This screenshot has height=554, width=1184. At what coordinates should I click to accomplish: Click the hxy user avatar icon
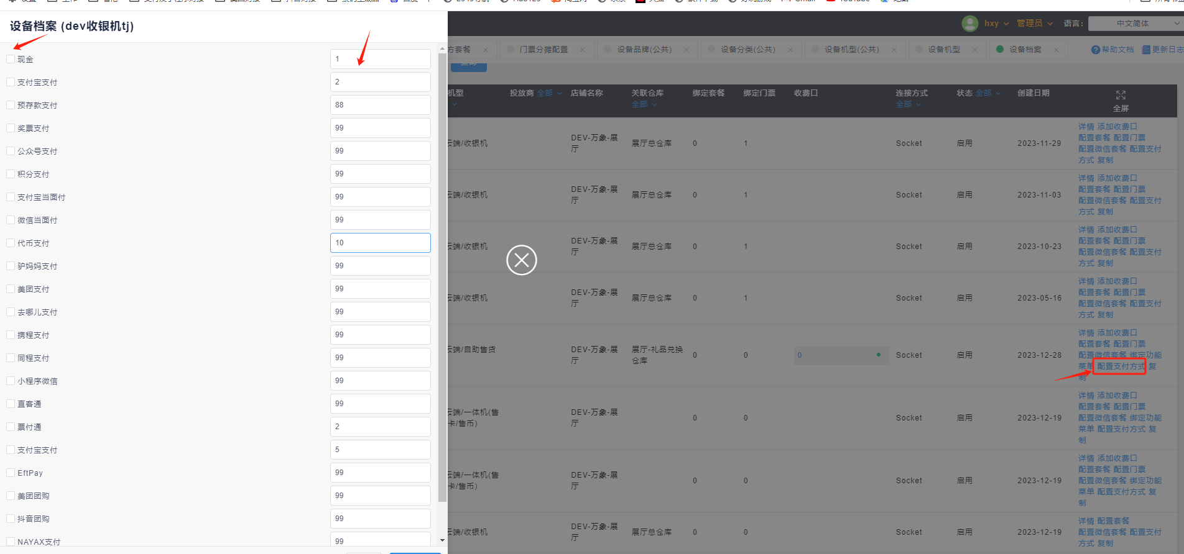click(x=969, y=24)
